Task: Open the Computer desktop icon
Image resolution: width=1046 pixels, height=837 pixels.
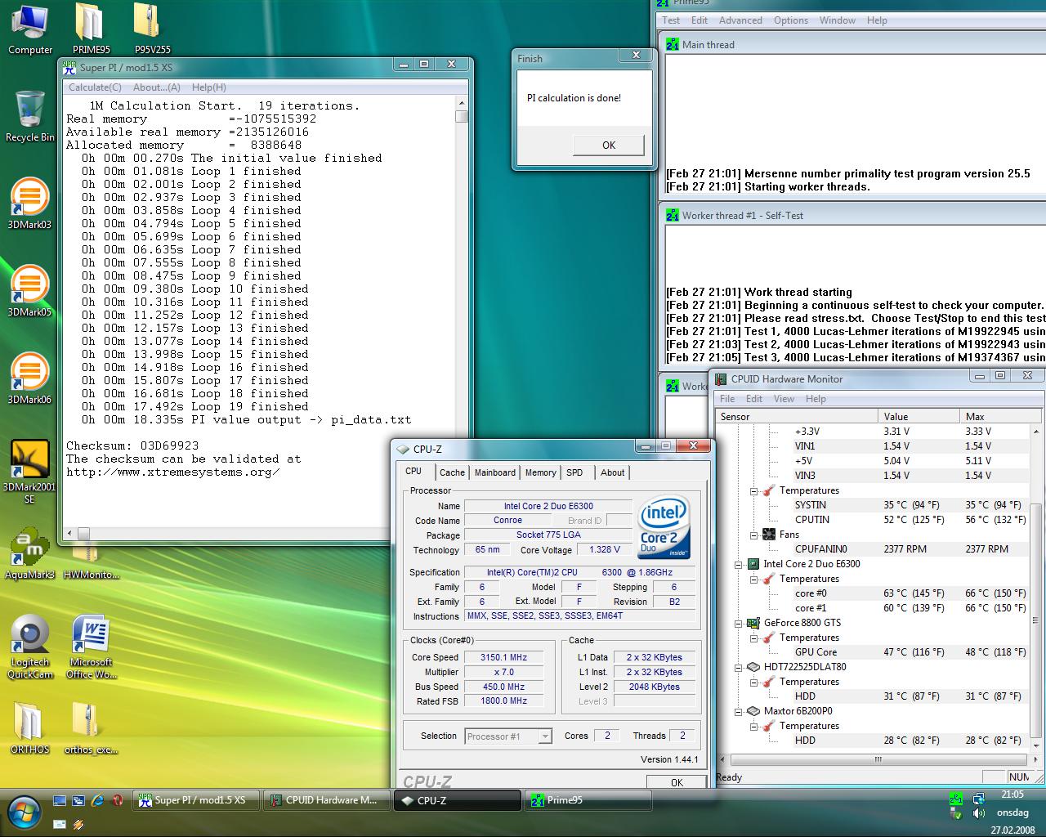Action: click(x=30, y=30)
